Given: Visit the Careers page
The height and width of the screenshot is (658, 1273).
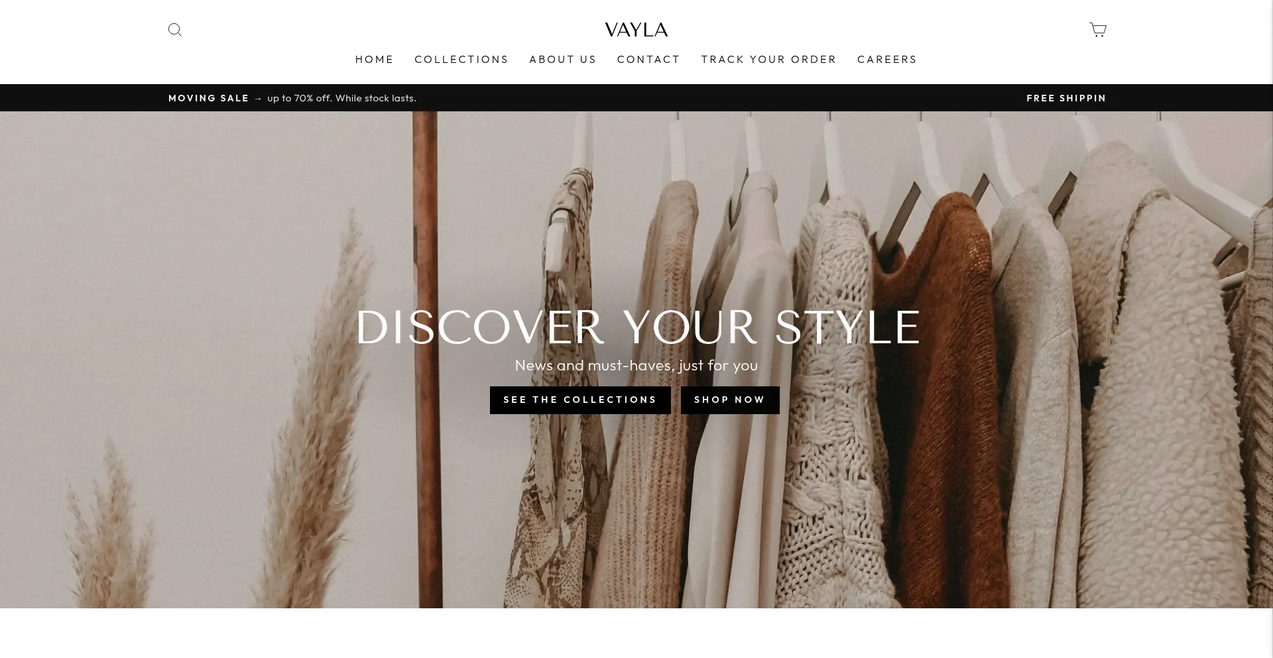Looking at the screenshot, I should pyautogui.click(x=887, y=60).
